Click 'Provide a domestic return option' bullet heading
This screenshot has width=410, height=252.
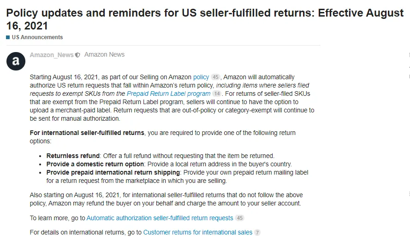pyautogui.click(x=95, y=164)
